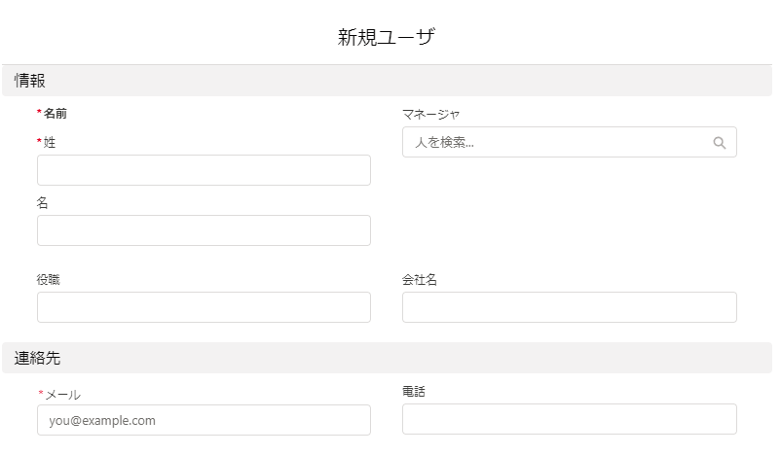This screenshot has width=781, height=455.
Task: Select the 人を検索 manager lookup field
Action: (570, 142)
